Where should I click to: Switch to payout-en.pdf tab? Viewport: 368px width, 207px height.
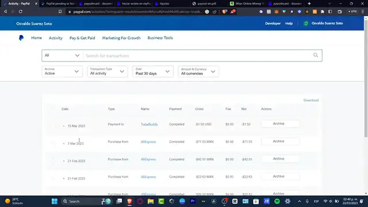(209, 3)
